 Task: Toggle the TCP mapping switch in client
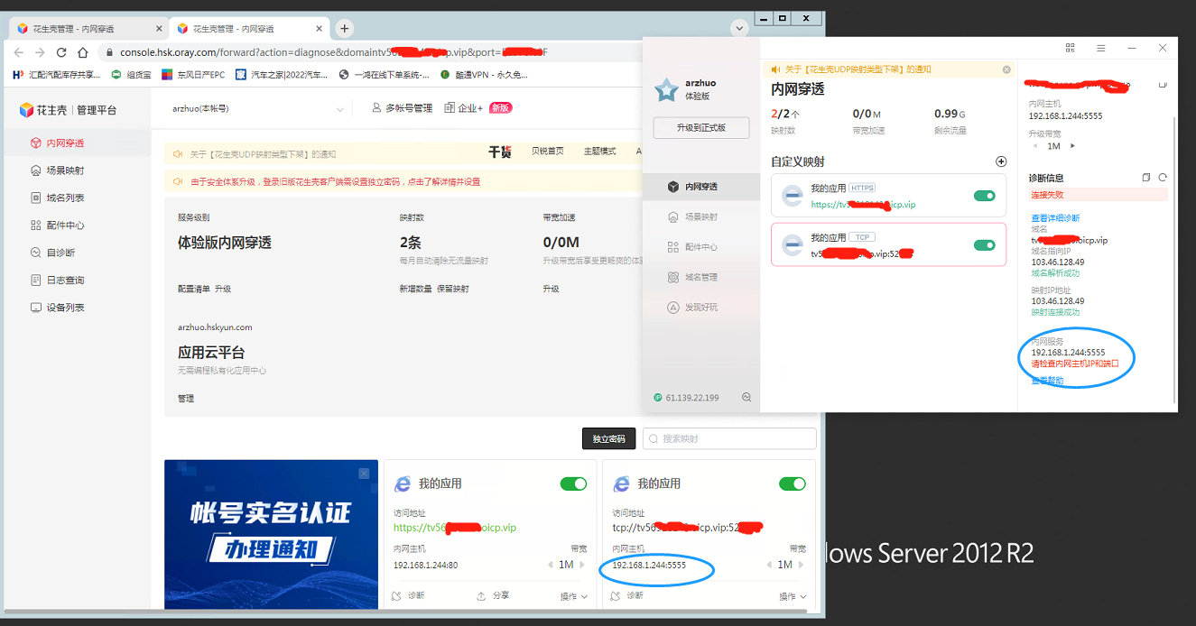[985, 244]
